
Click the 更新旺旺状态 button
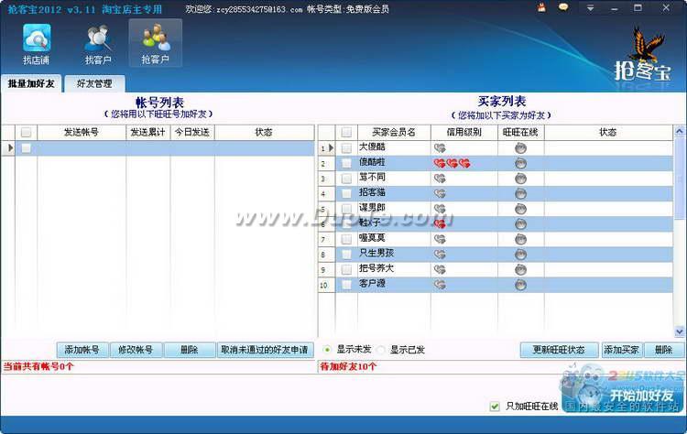(x=559, y=350)
